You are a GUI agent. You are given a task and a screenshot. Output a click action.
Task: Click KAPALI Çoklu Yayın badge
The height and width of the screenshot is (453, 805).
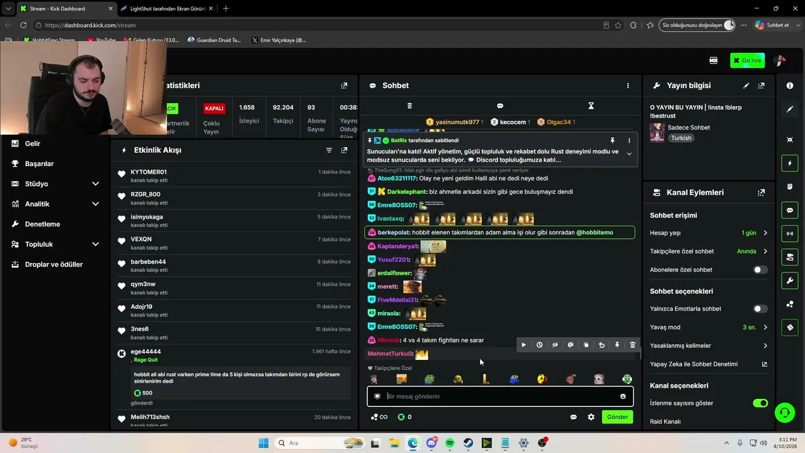[x=214, y=108]
